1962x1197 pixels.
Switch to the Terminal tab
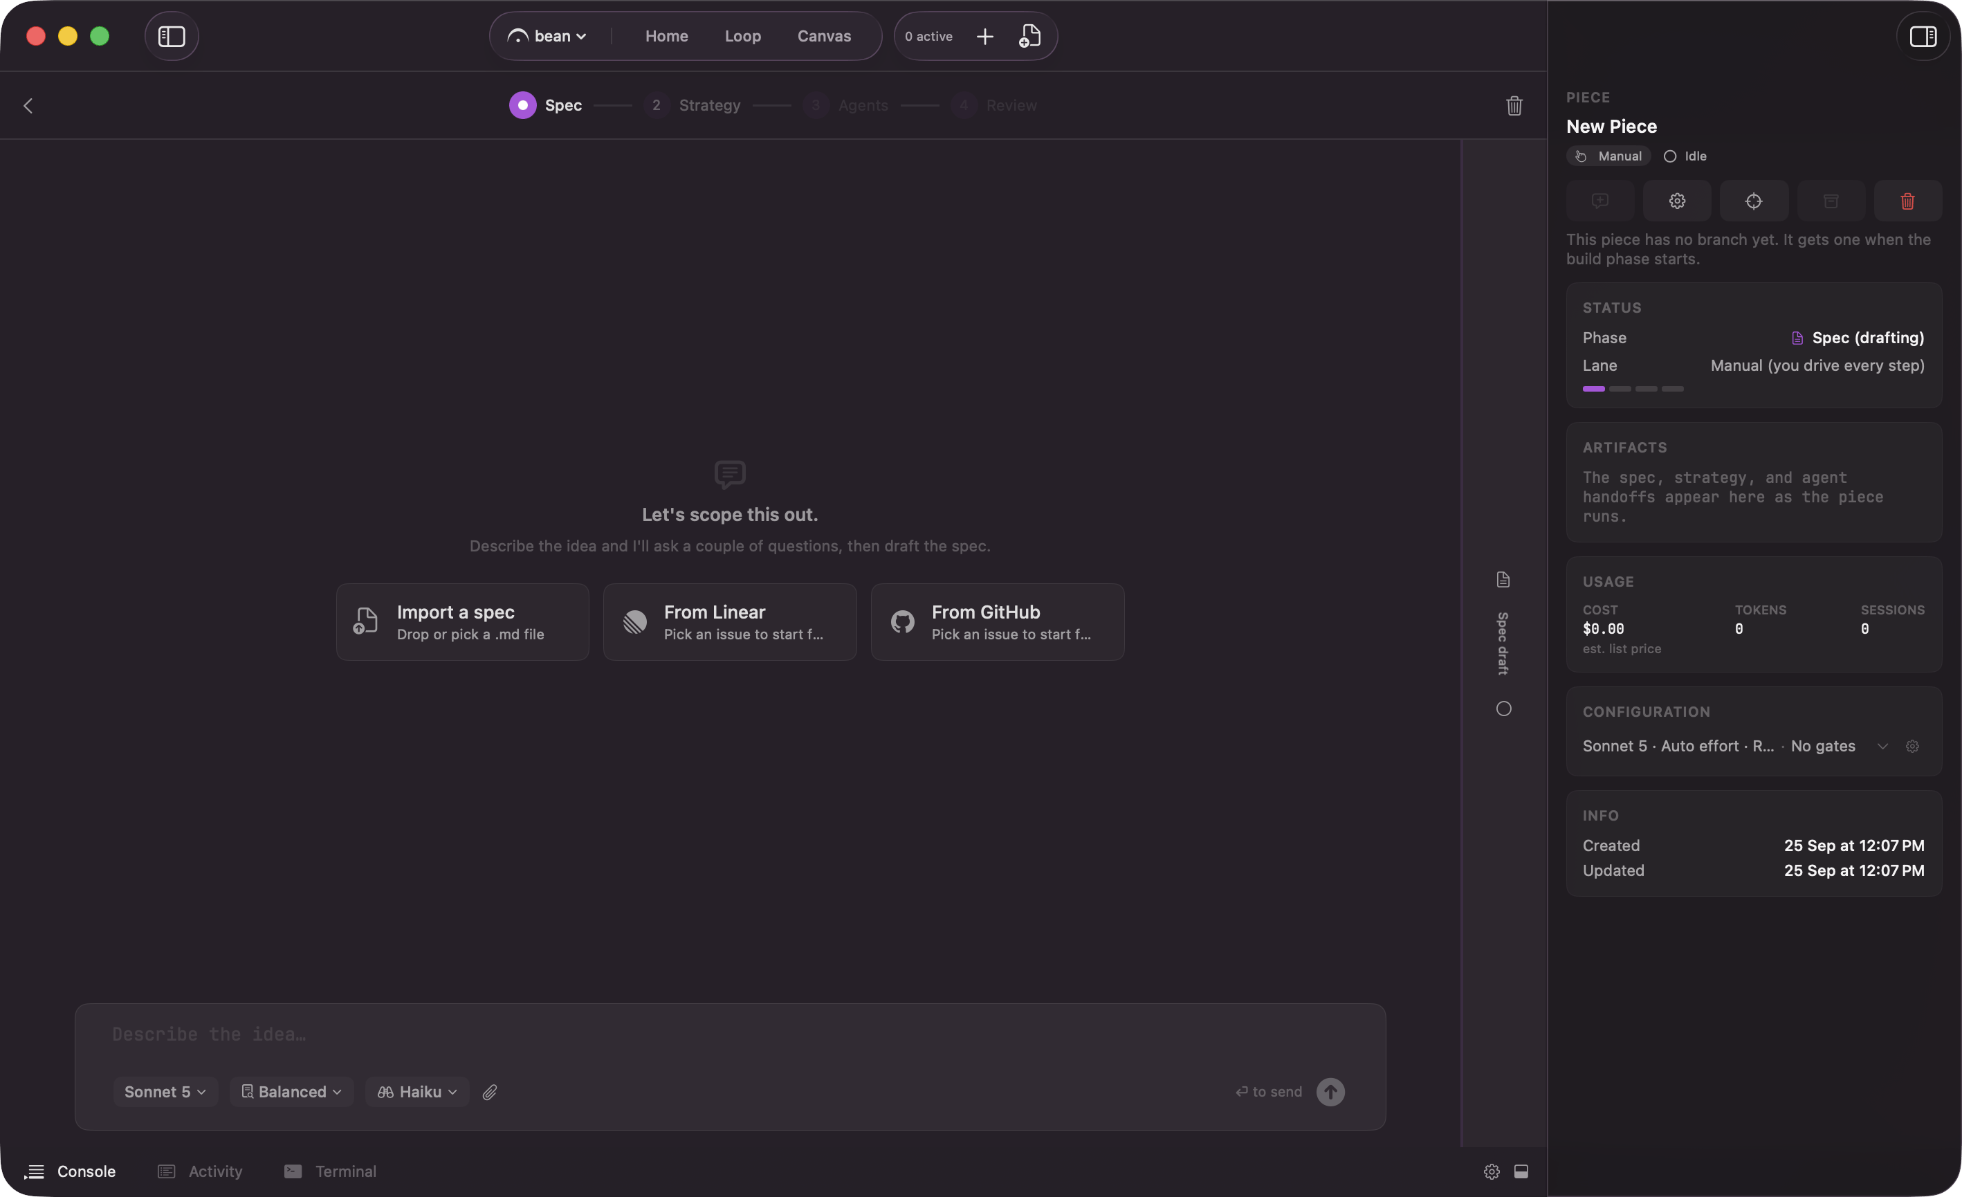pyautogui.click(x=331, y=1171)
